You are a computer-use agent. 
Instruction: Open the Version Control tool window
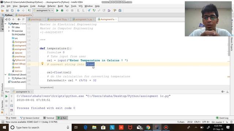pos(30,118)
